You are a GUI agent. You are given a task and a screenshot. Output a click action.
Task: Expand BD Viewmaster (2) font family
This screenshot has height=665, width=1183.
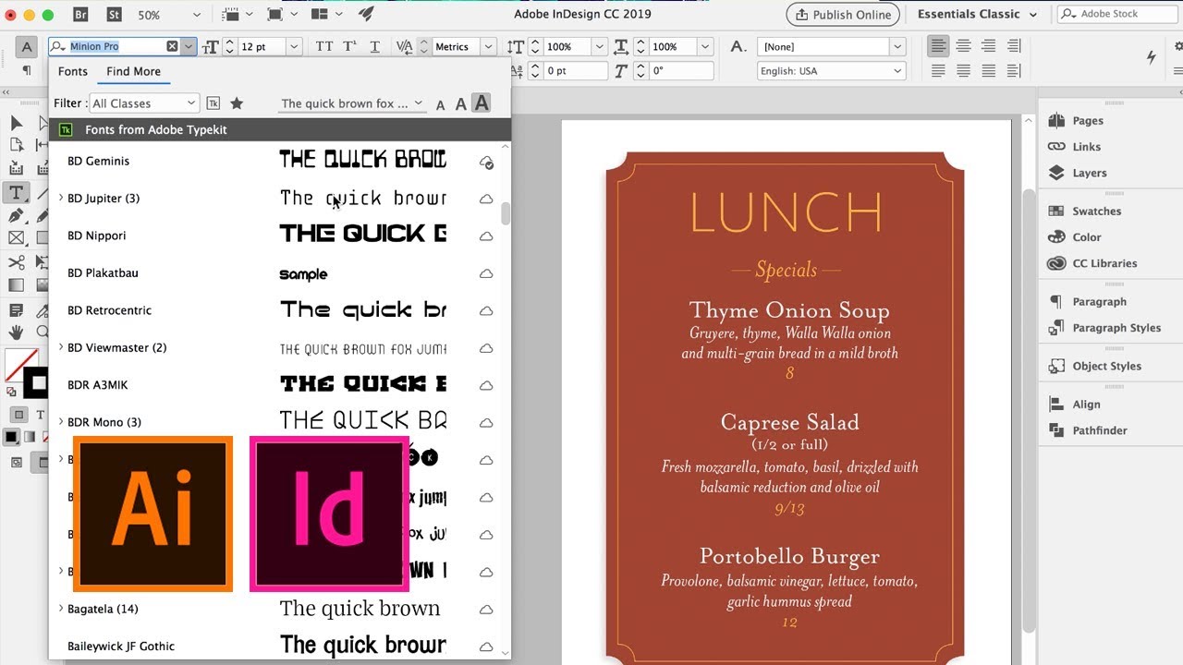click(x=61, y=347)
